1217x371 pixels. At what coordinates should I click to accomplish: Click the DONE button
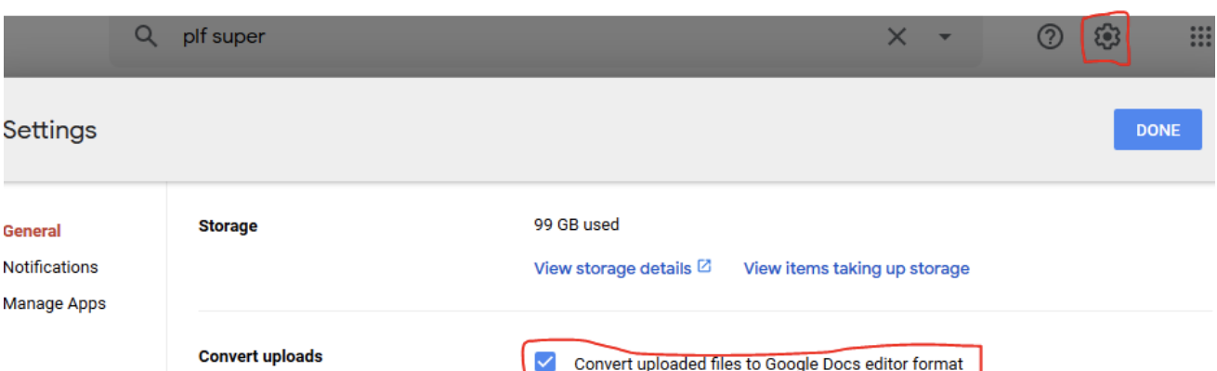[1158, 130]
